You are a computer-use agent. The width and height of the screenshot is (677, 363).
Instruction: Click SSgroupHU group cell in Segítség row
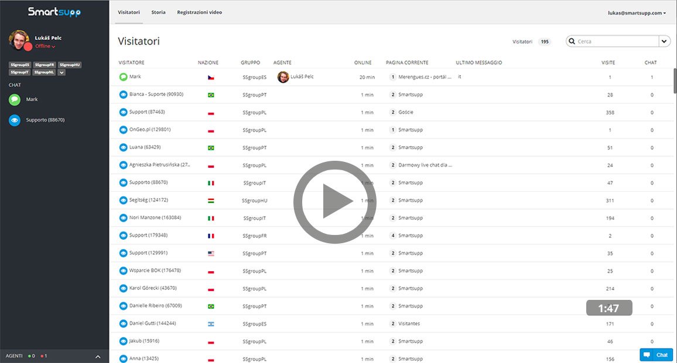click(x=255, y=201)
